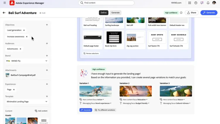Focus the Find content search field
Image resolution: width=220 pixels, height=124 pixels.
click(x=106, y=3)
